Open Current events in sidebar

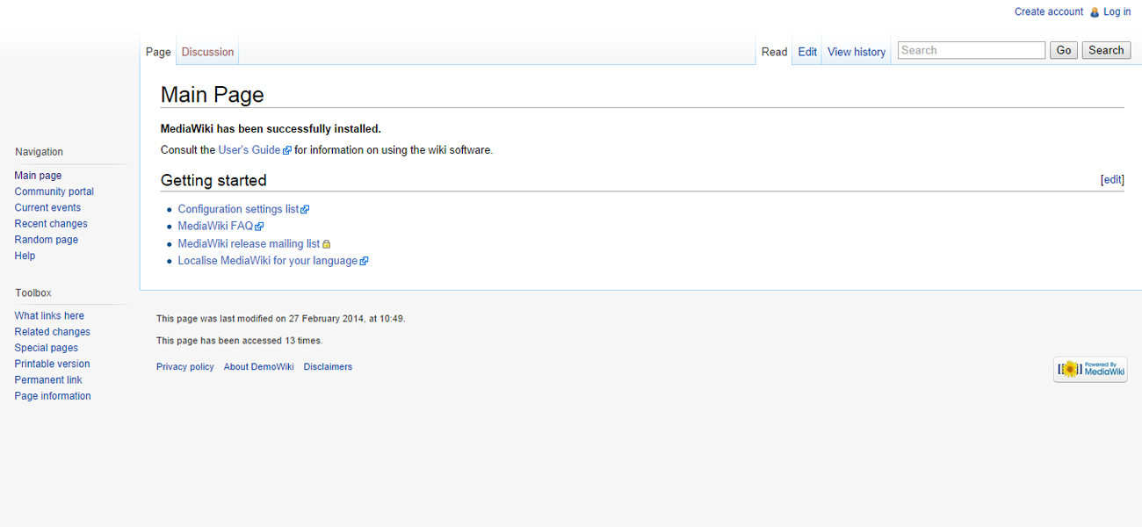pos(47,207)
